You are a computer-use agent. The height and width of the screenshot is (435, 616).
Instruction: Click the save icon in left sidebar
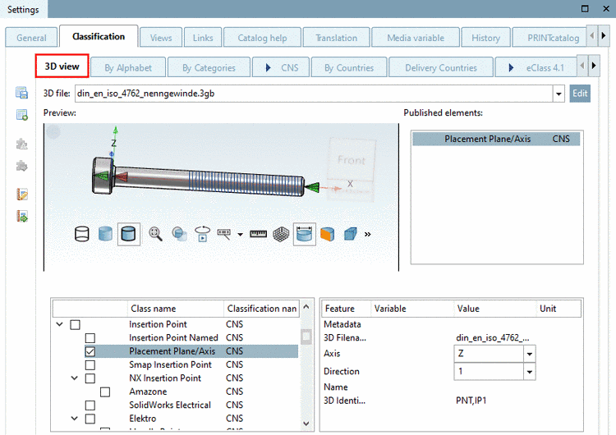point(22,93)
